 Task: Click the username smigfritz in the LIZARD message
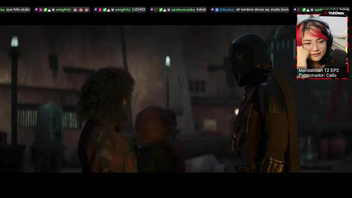click(123, 10)
